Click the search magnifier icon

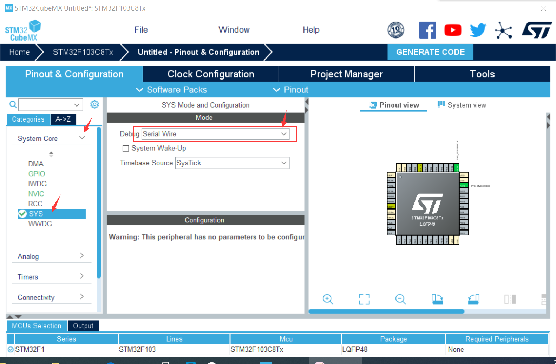[13, 104]
